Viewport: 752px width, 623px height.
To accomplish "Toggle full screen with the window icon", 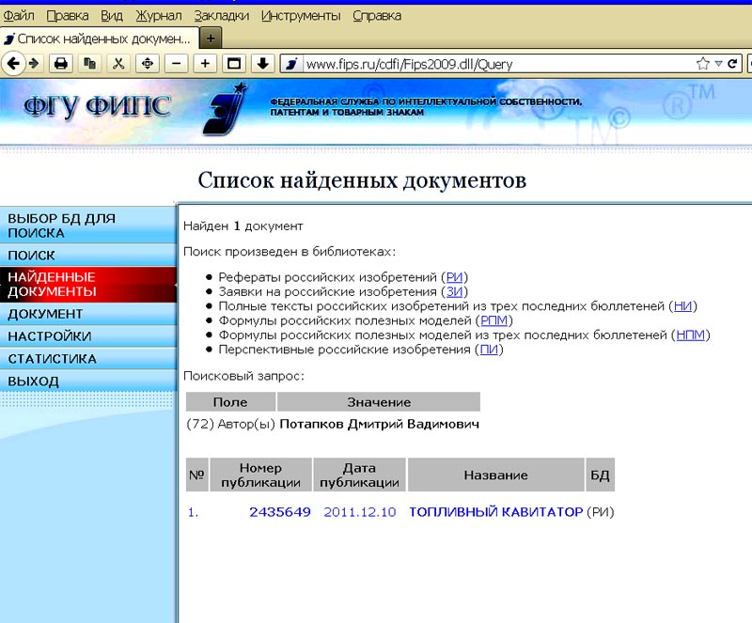I will [x=234, y=63].
